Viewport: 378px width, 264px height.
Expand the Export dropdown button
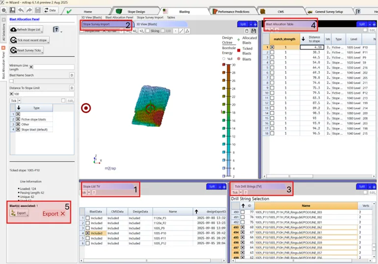[x=28, y=214]
